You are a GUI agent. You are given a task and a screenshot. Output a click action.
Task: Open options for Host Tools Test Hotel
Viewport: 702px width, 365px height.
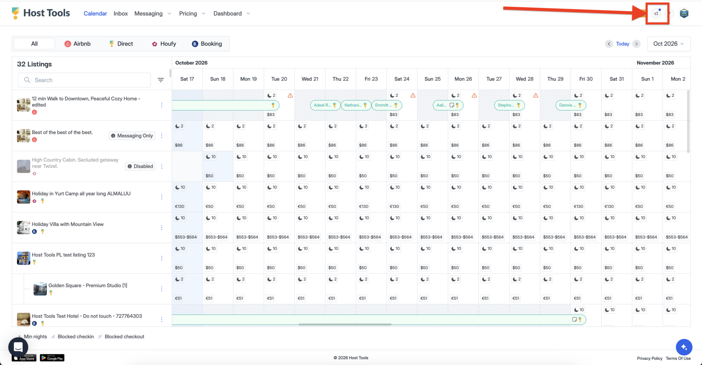pos(162,319)
